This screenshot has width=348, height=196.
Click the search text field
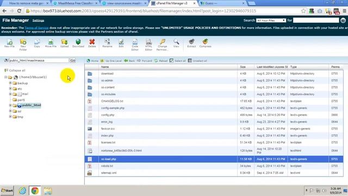coord(316,20)
